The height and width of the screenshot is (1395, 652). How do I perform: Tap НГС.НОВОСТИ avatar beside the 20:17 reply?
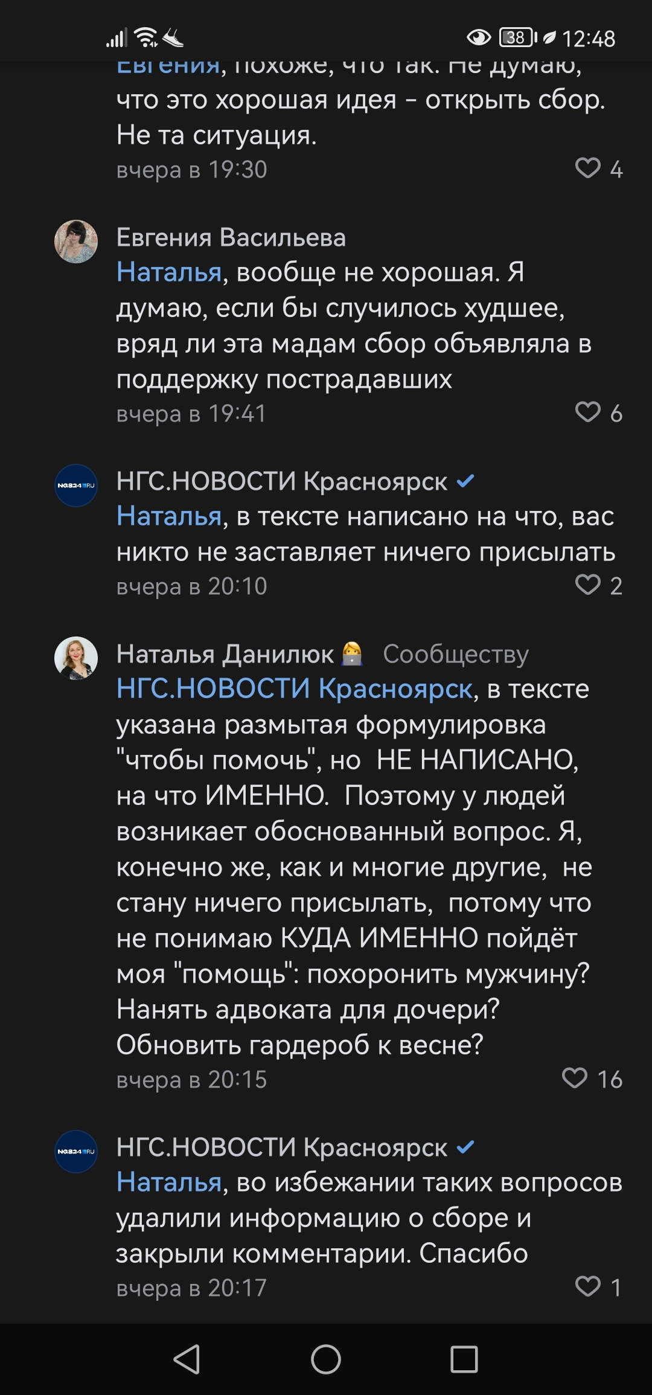(76, 1152)
